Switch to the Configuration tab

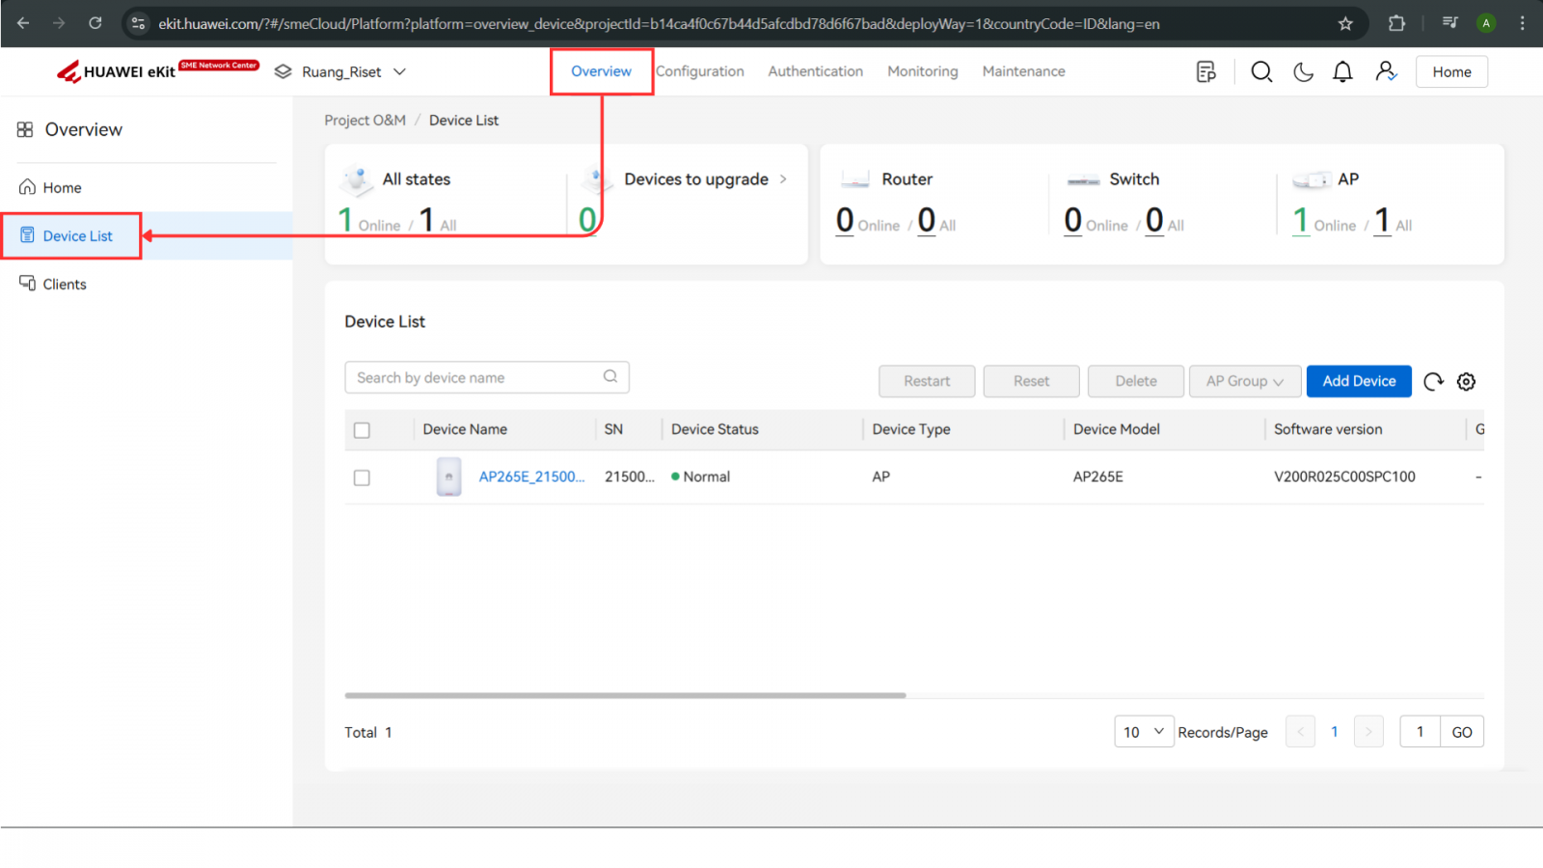pos(700,71)
